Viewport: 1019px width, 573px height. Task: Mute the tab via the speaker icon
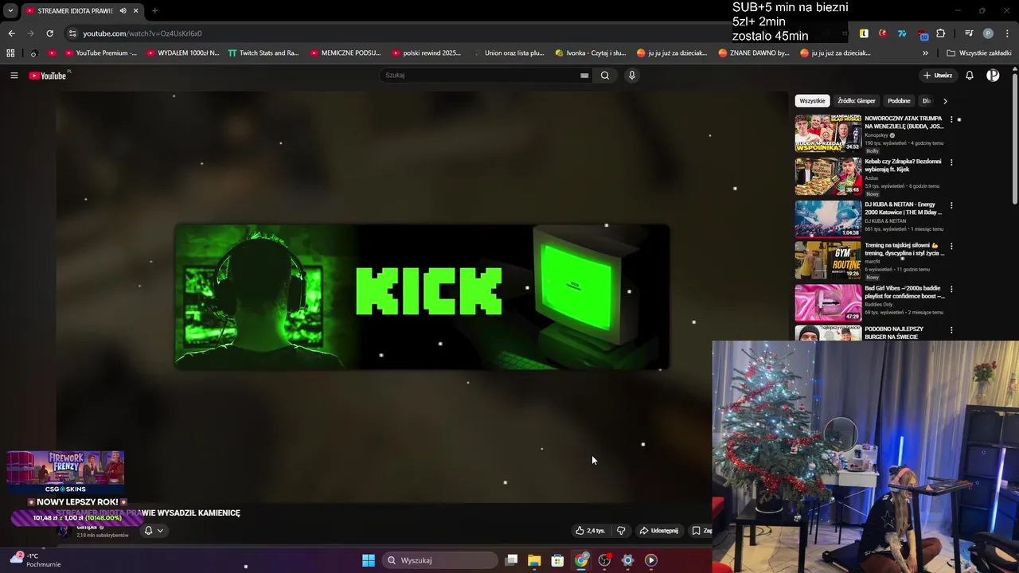click(123, 11)
